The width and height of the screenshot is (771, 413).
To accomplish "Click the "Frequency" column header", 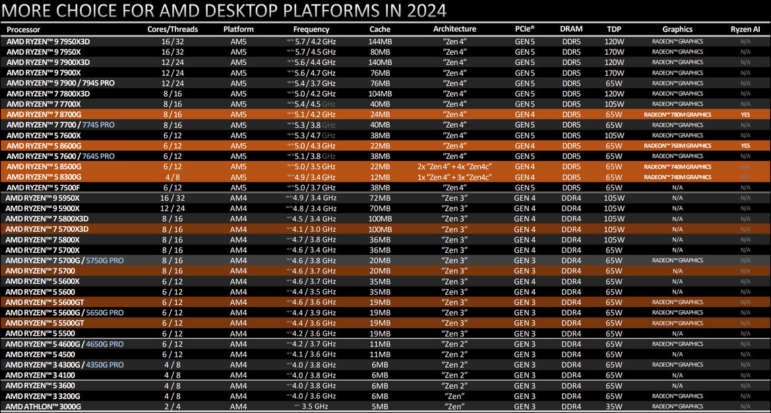I will point(311,30).
